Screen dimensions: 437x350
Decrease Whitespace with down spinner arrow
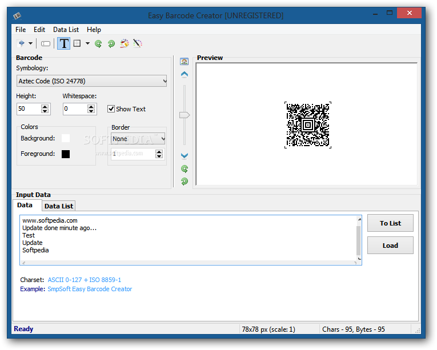click(x=91, y=111)
